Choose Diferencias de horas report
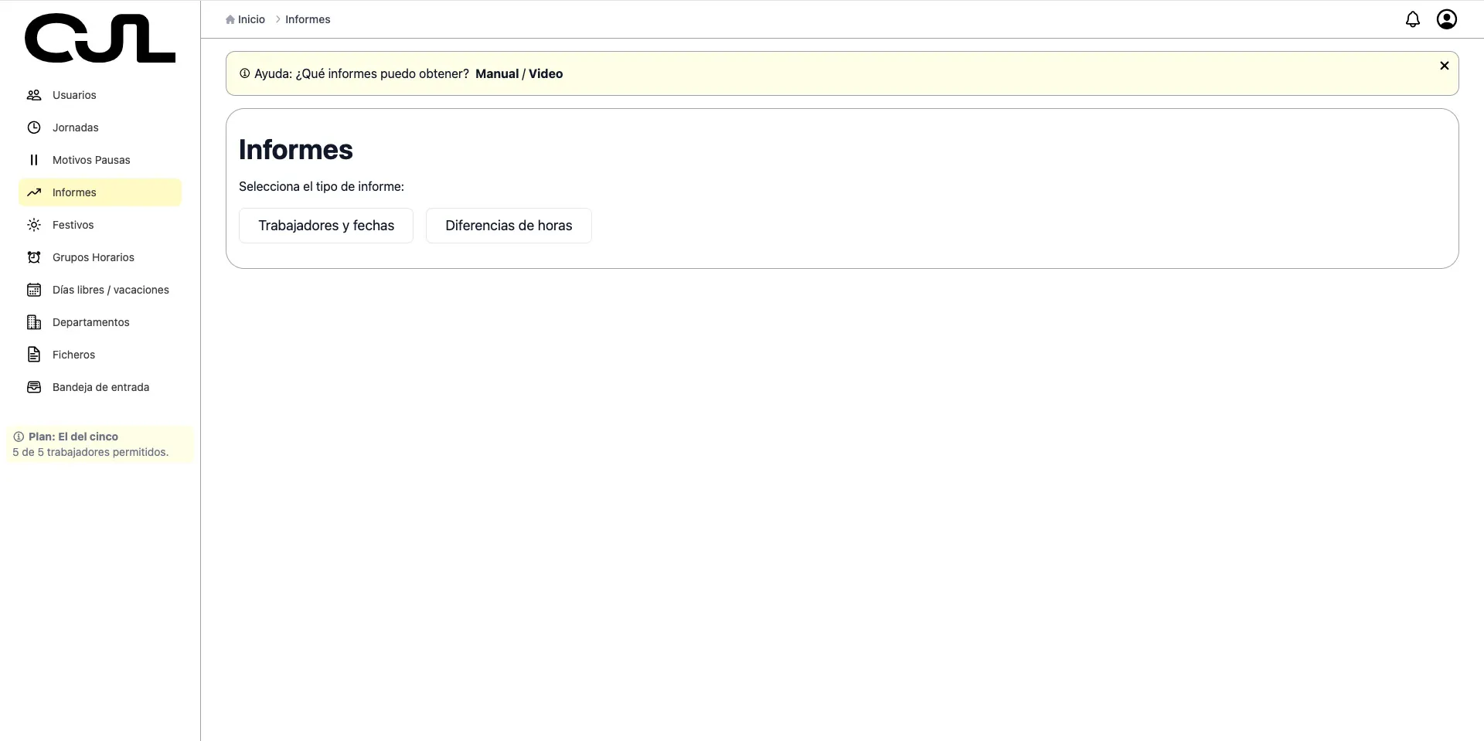Viewport: 1484px width, 741px height. (x=509, y=226)
